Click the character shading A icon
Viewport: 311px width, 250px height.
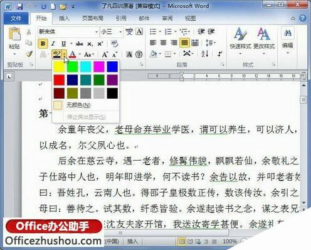point(129,54)
